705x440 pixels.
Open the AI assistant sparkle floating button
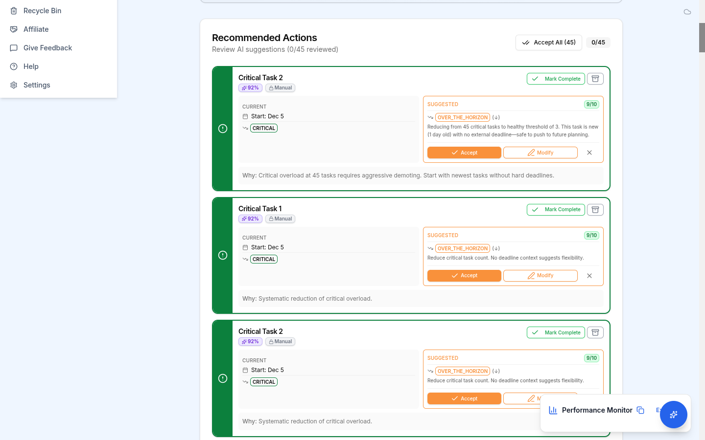[673, 415]
